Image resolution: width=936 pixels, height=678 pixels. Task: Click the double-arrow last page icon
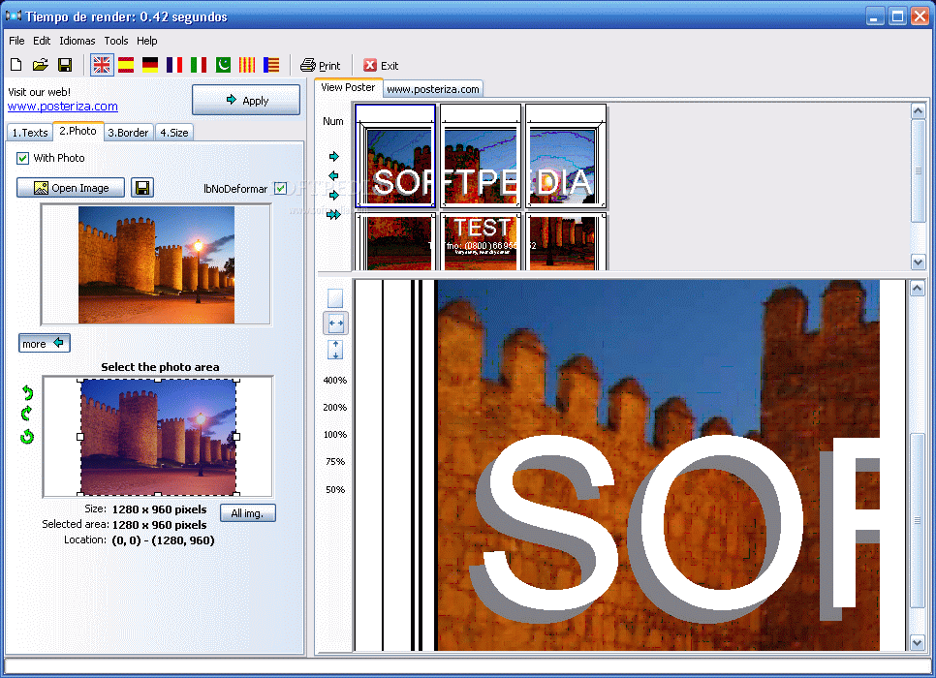333,215
